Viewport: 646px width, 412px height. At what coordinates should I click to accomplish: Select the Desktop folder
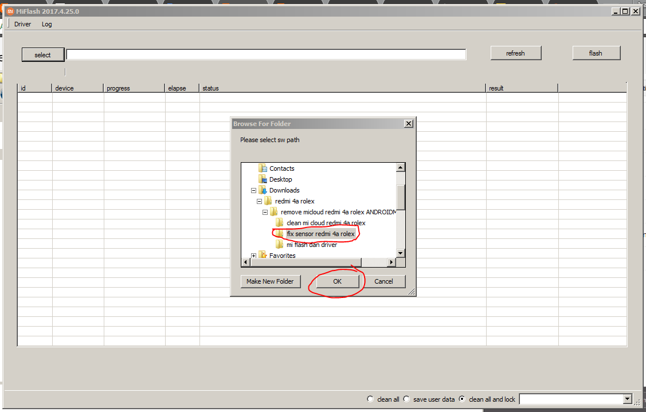pyautogui.click(x=280, y=179)
